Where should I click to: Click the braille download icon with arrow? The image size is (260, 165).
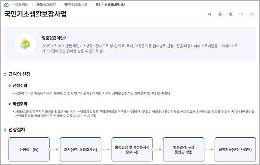[x=251, y=14]
